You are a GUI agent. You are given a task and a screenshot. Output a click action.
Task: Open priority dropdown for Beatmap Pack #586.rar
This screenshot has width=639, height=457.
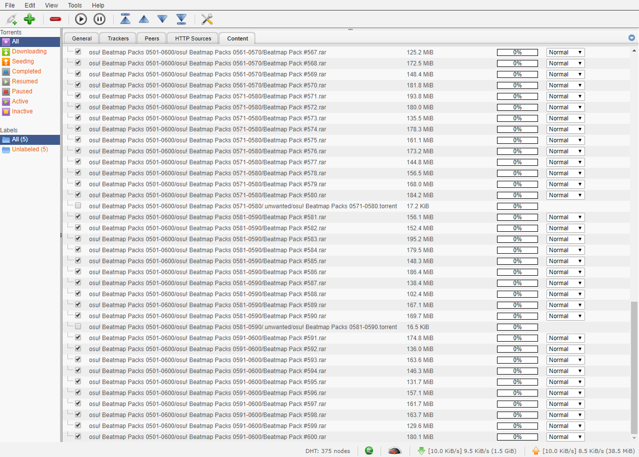[565, 272]
